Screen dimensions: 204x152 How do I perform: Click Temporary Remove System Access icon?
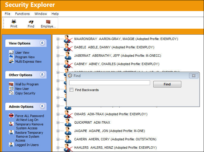coord(11,124)
